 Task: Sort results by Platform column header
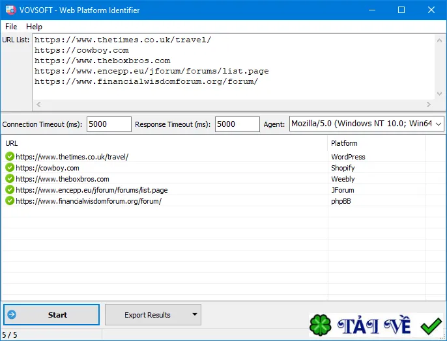click(x=377, y=143)
